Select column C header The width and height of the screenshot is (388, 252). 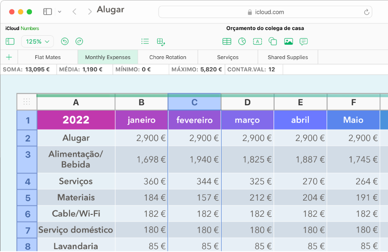tap(194, 102)
